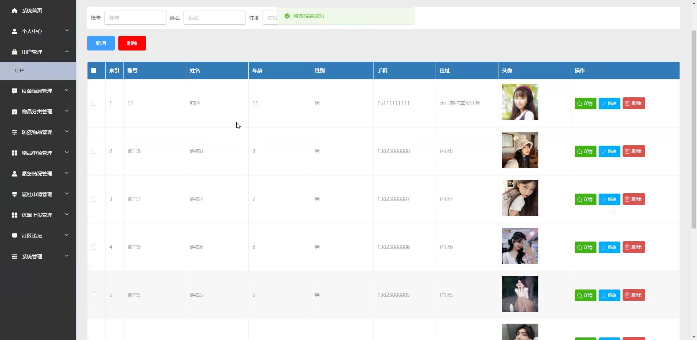Click the trash icon in 删除 for row 11
Viewport: 697px width, 340px height.
[627, 103]
